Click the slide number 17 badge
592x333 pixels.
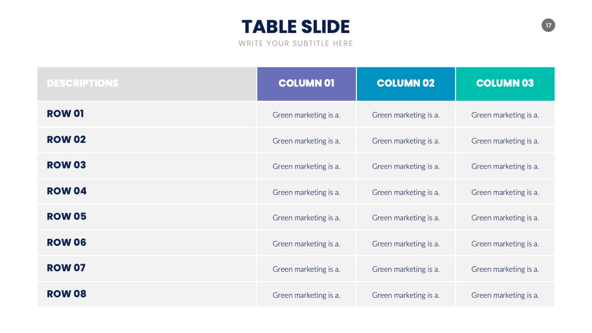pyautogui.click(x=548, y=25)
